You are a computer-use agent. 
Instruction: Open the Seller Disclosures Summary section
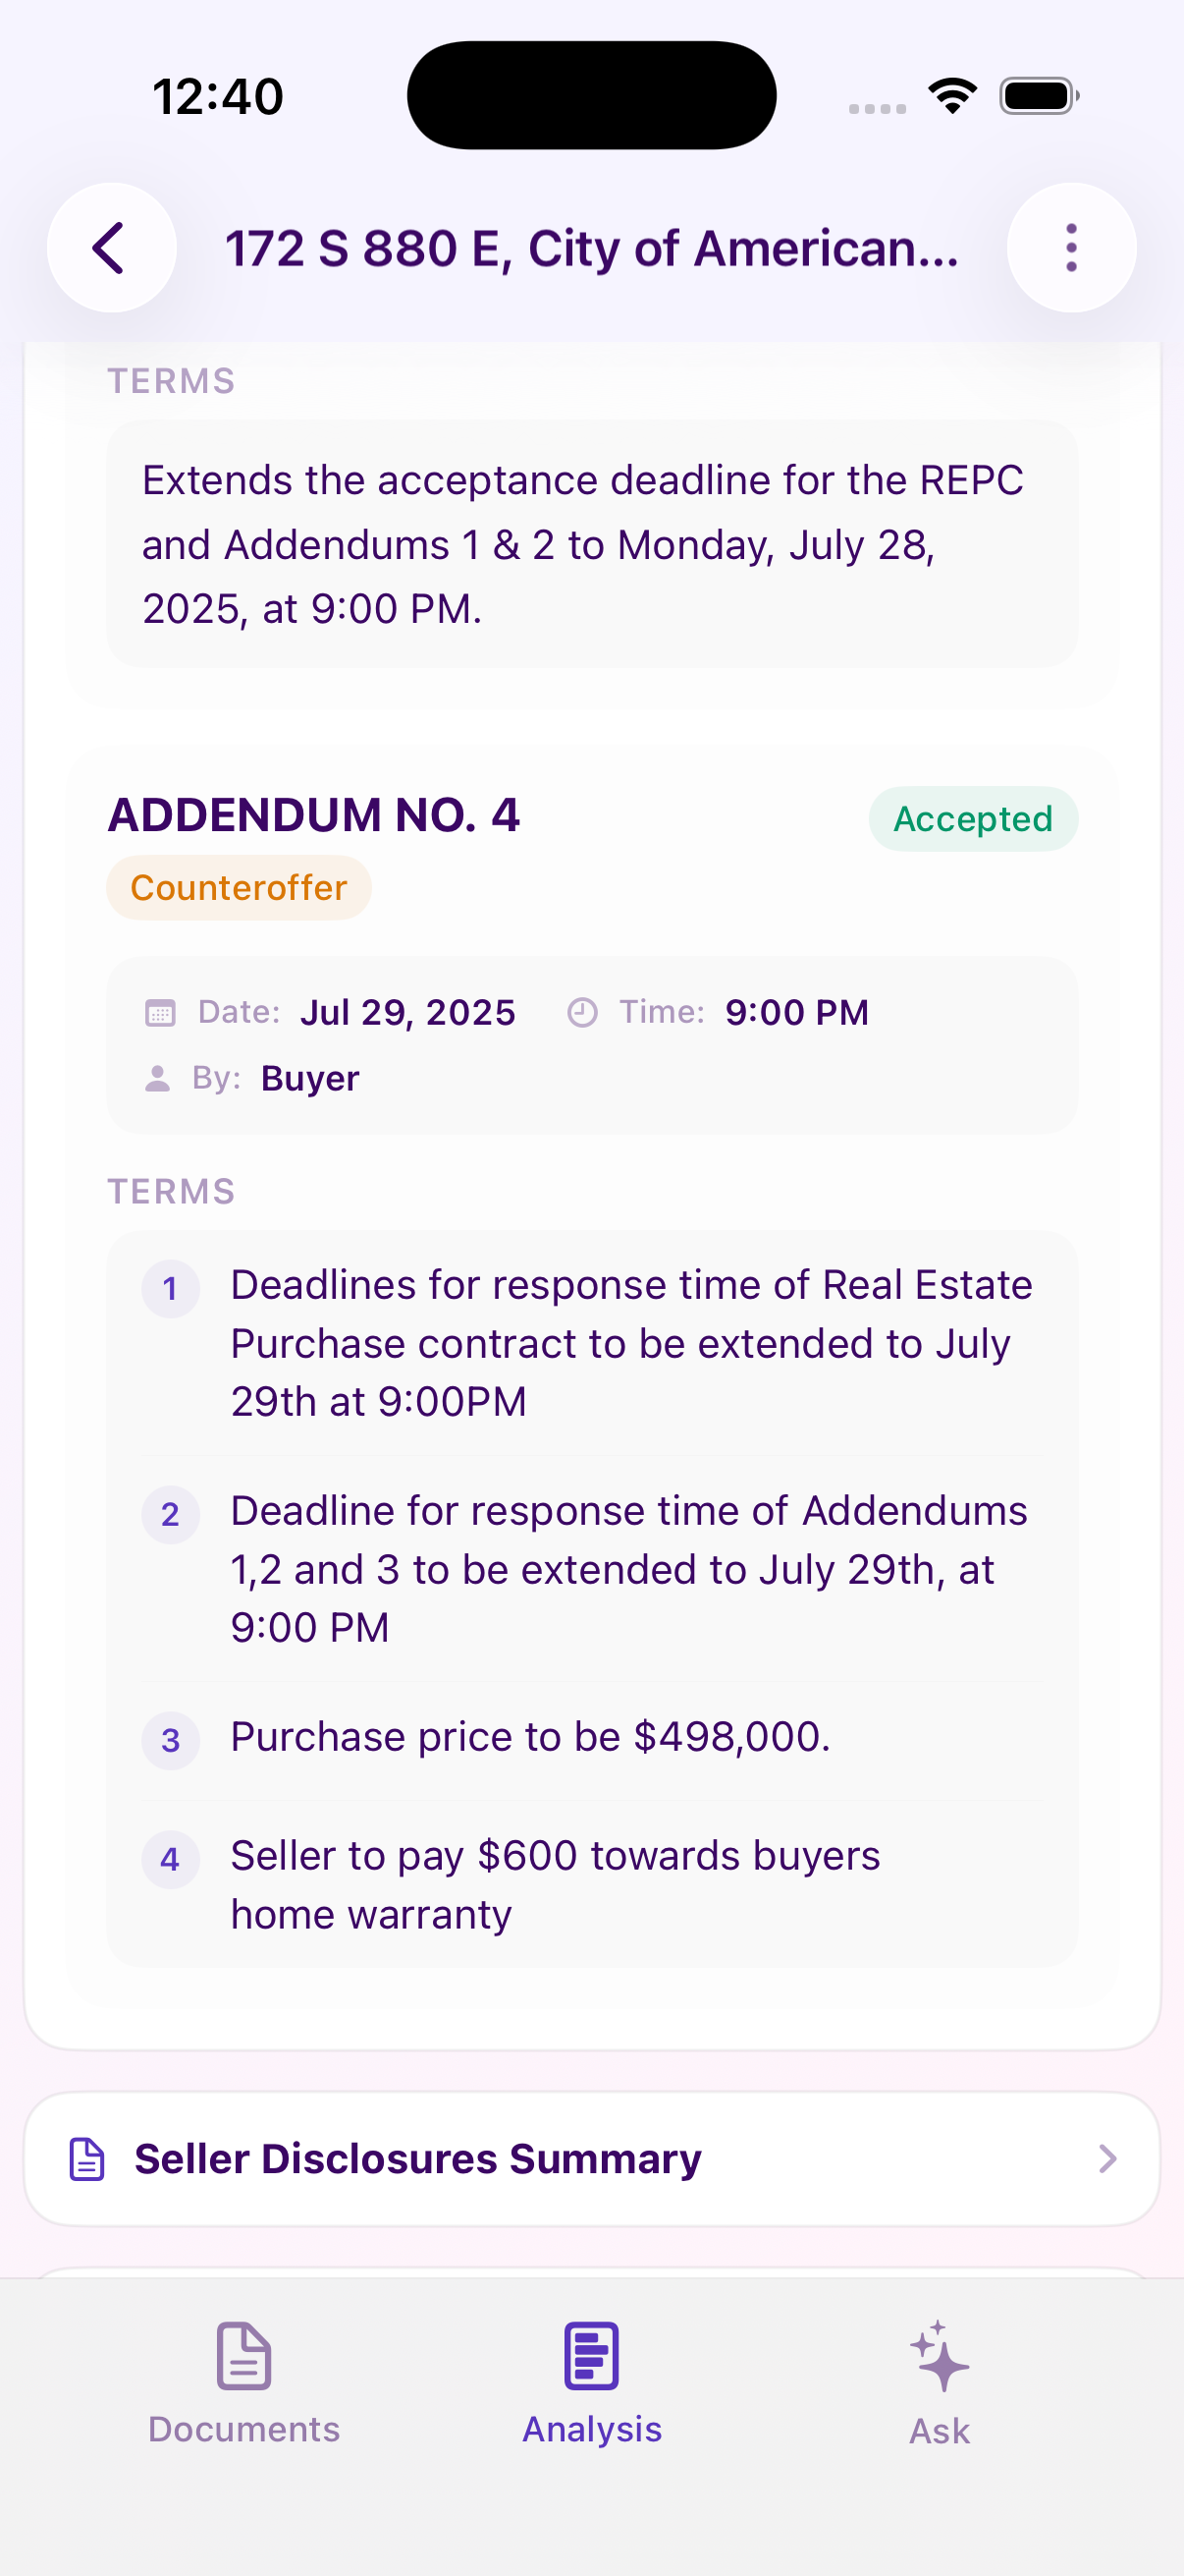[x=417, y=2159]
